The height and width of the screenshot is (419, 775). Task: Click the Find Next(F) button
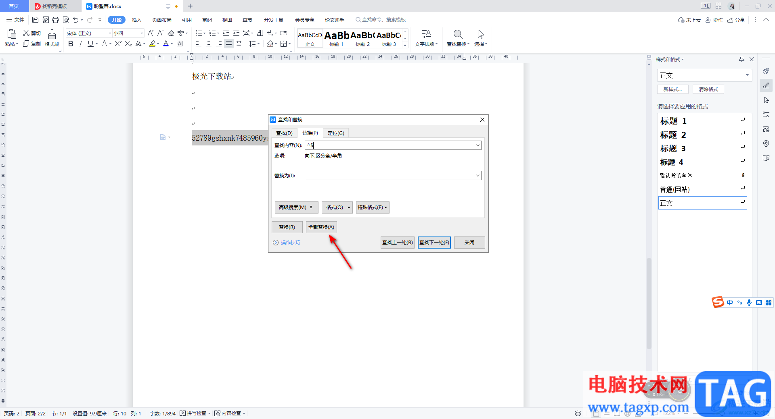tap(434, 242)
